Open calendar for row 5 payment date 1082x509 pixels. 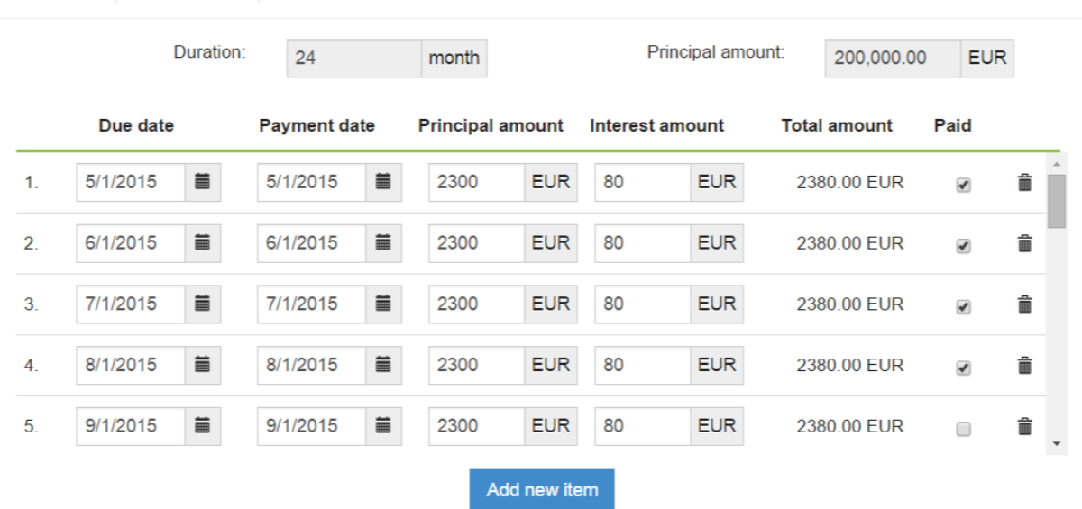383,426
